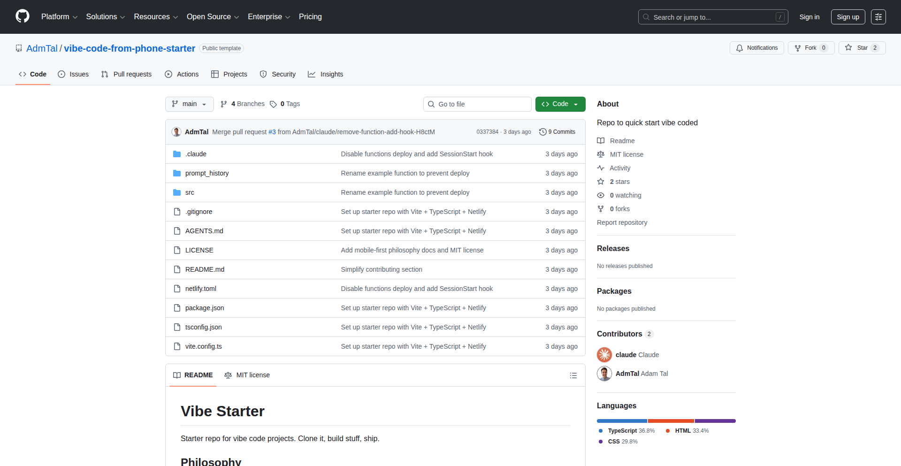The width and height of the screenshot is (901, 466).
Task: Switch to the Actions tab
Action: (182, 74)
